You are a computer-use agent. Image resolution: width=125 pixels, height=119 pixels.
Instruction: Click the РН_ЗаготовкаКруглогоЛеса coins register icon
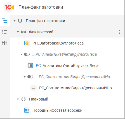(27, 43)
